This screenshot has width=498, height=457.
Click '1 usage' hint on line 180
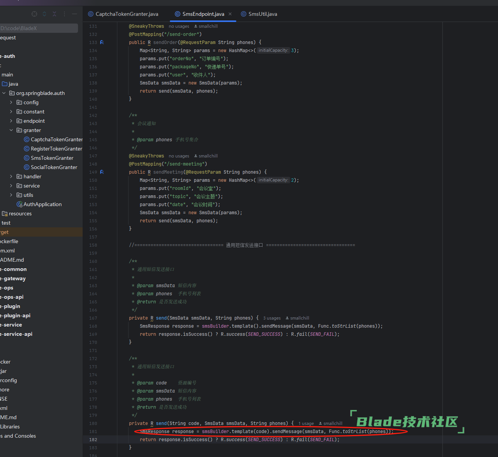pyautogui.click(x=306, y=423)
